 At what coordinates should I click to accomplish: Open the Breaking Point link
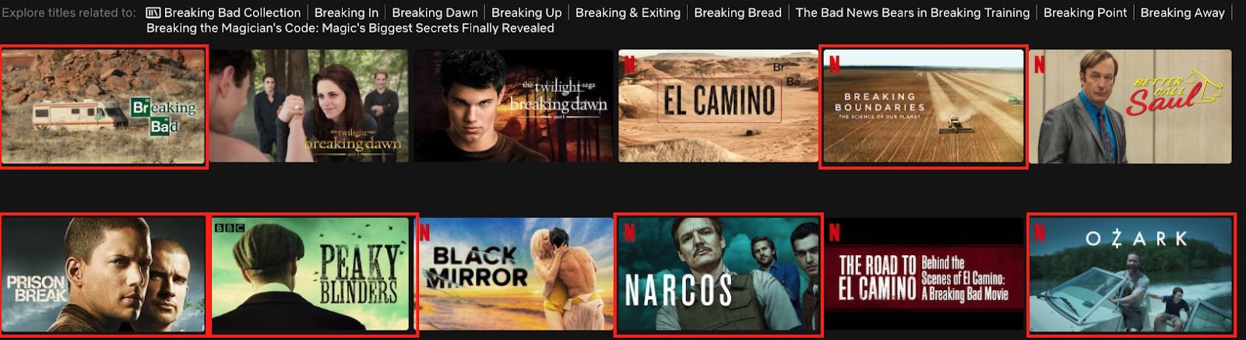[x=1085, y=12]
